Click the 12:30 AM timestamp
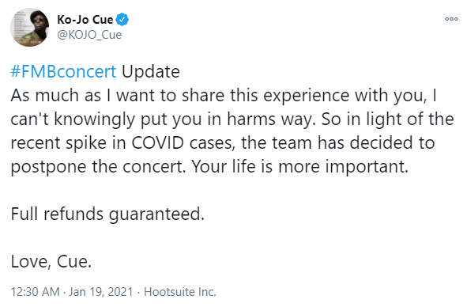Viewport: 467px width, 307px height. [35, 292]
